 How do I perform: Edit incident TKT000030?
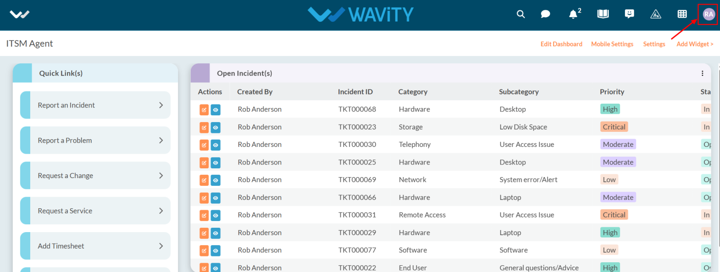tap(204, 145)
